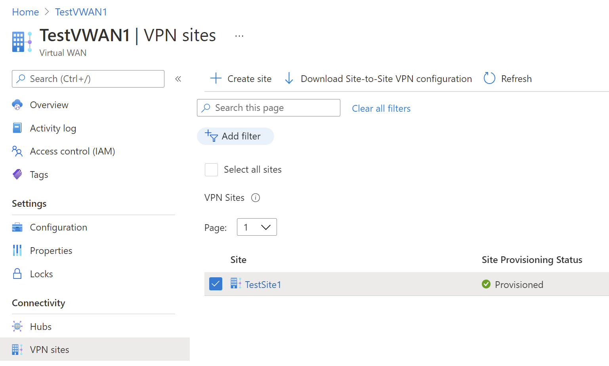Navigate to Home breadcrumb

click(x=25, y=12)
